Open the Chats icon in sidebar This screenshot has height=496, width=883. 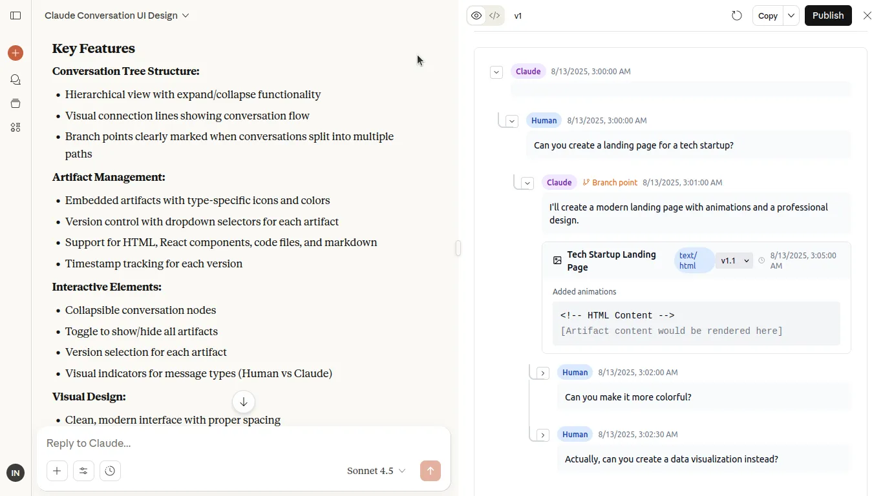click(x=16, y=79)
